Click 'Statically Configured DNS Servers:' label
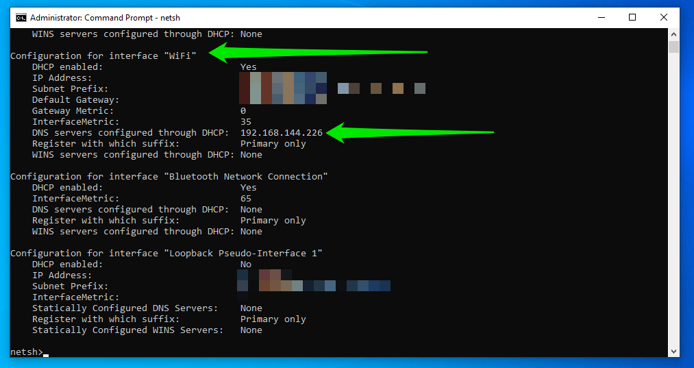Screen dimensions: 694x368 point(125,308)
